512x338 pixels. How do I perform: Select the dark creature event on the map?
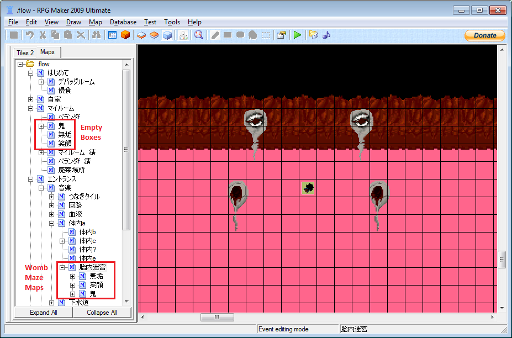tap(308, 188)
